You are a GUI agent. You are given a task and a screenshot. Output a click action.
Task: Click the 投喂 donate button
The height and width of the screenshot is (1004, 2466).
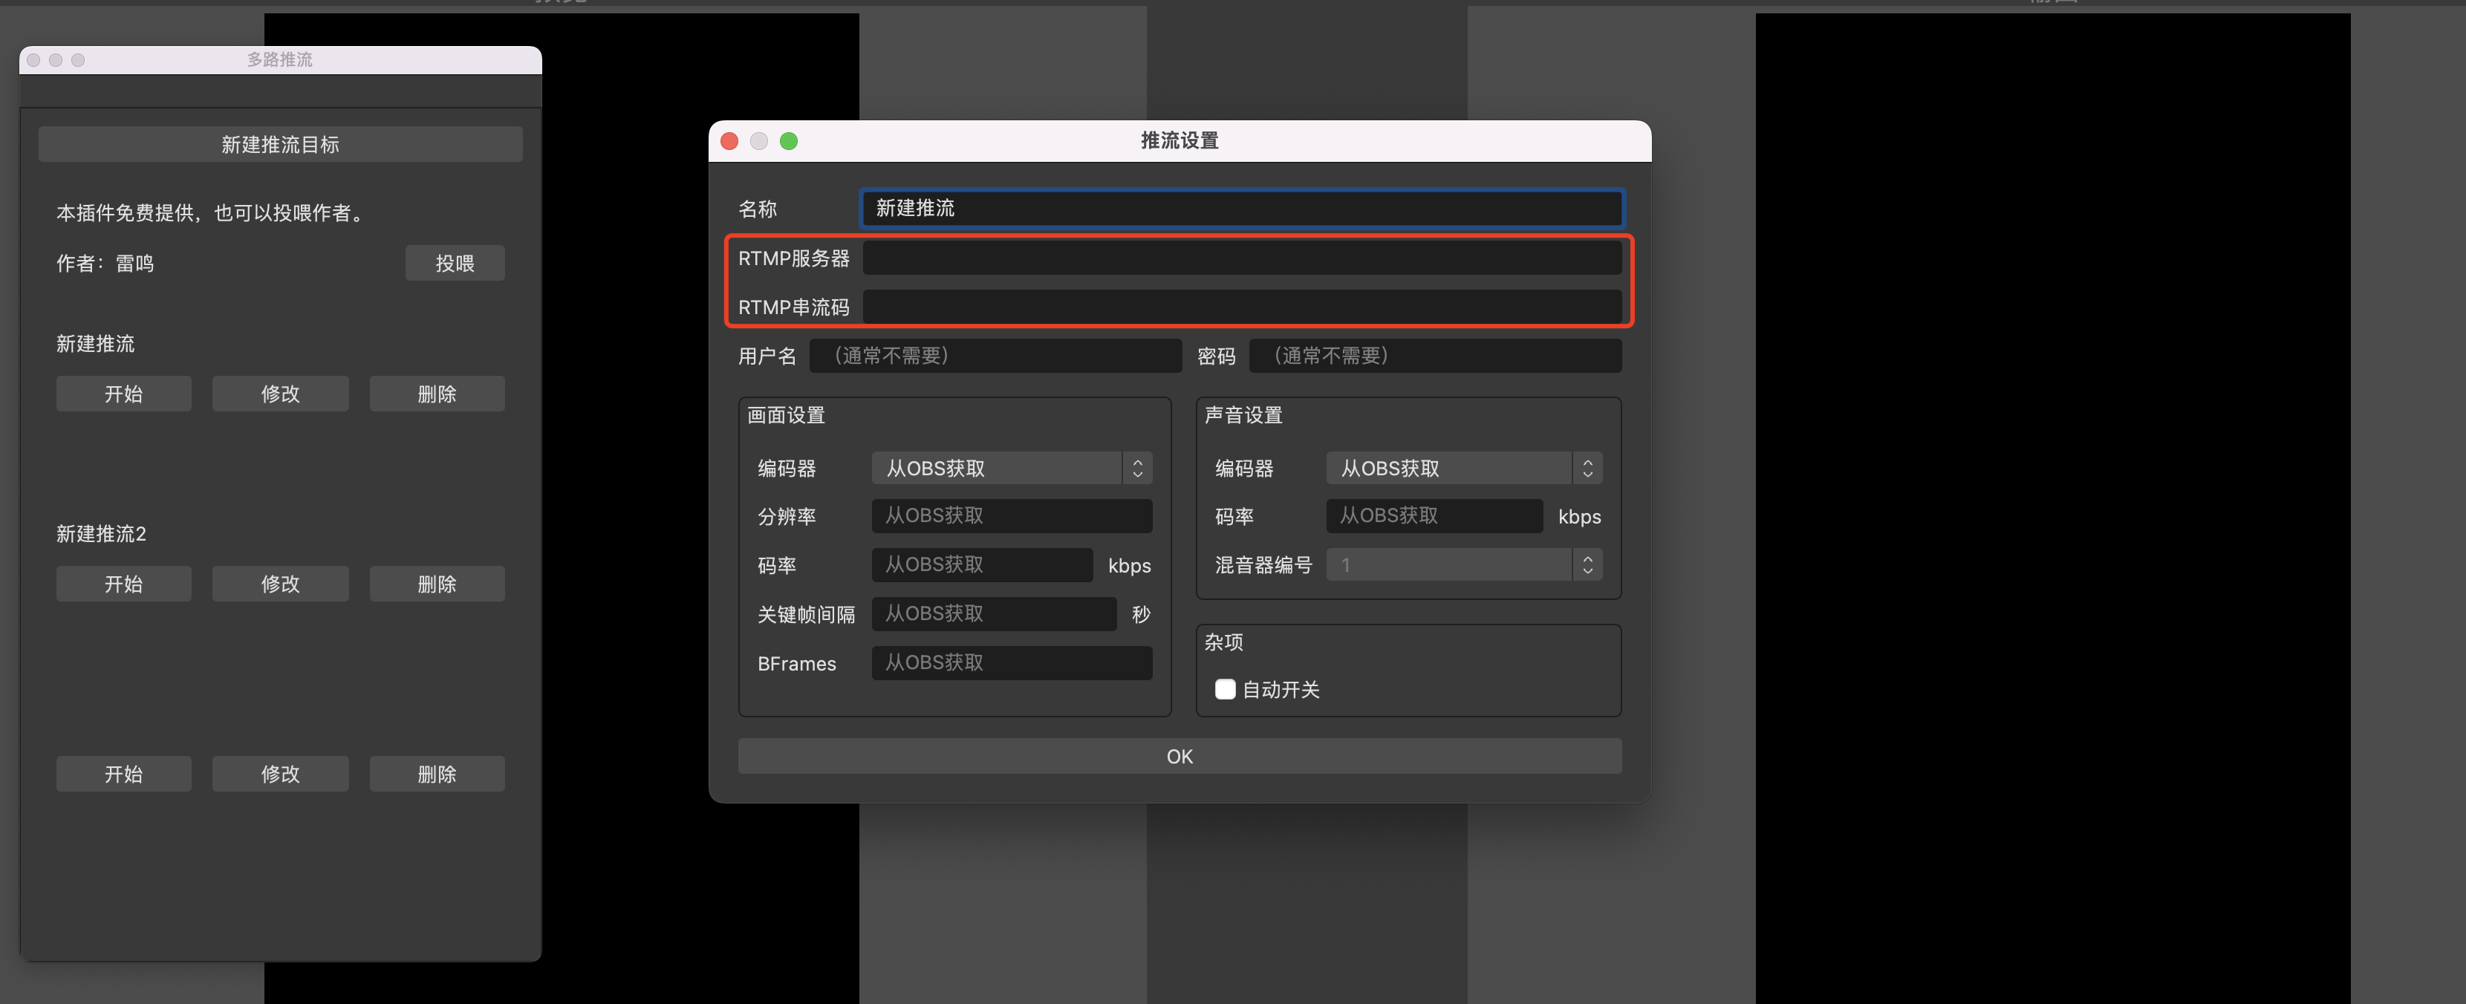tap(455, 263)
